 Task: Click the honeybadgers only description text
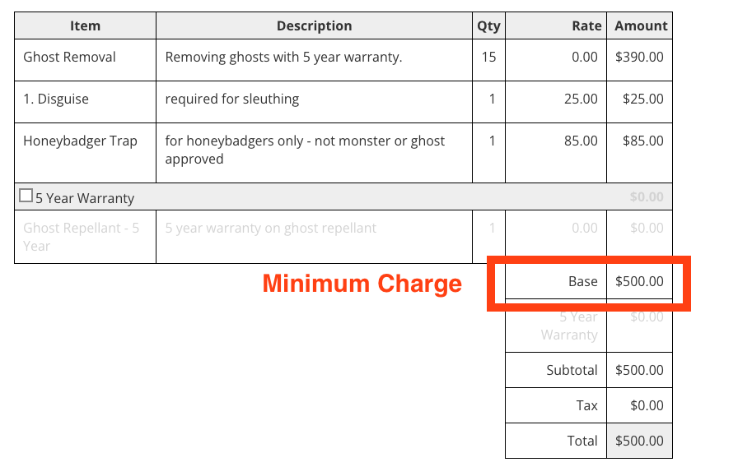305,150
